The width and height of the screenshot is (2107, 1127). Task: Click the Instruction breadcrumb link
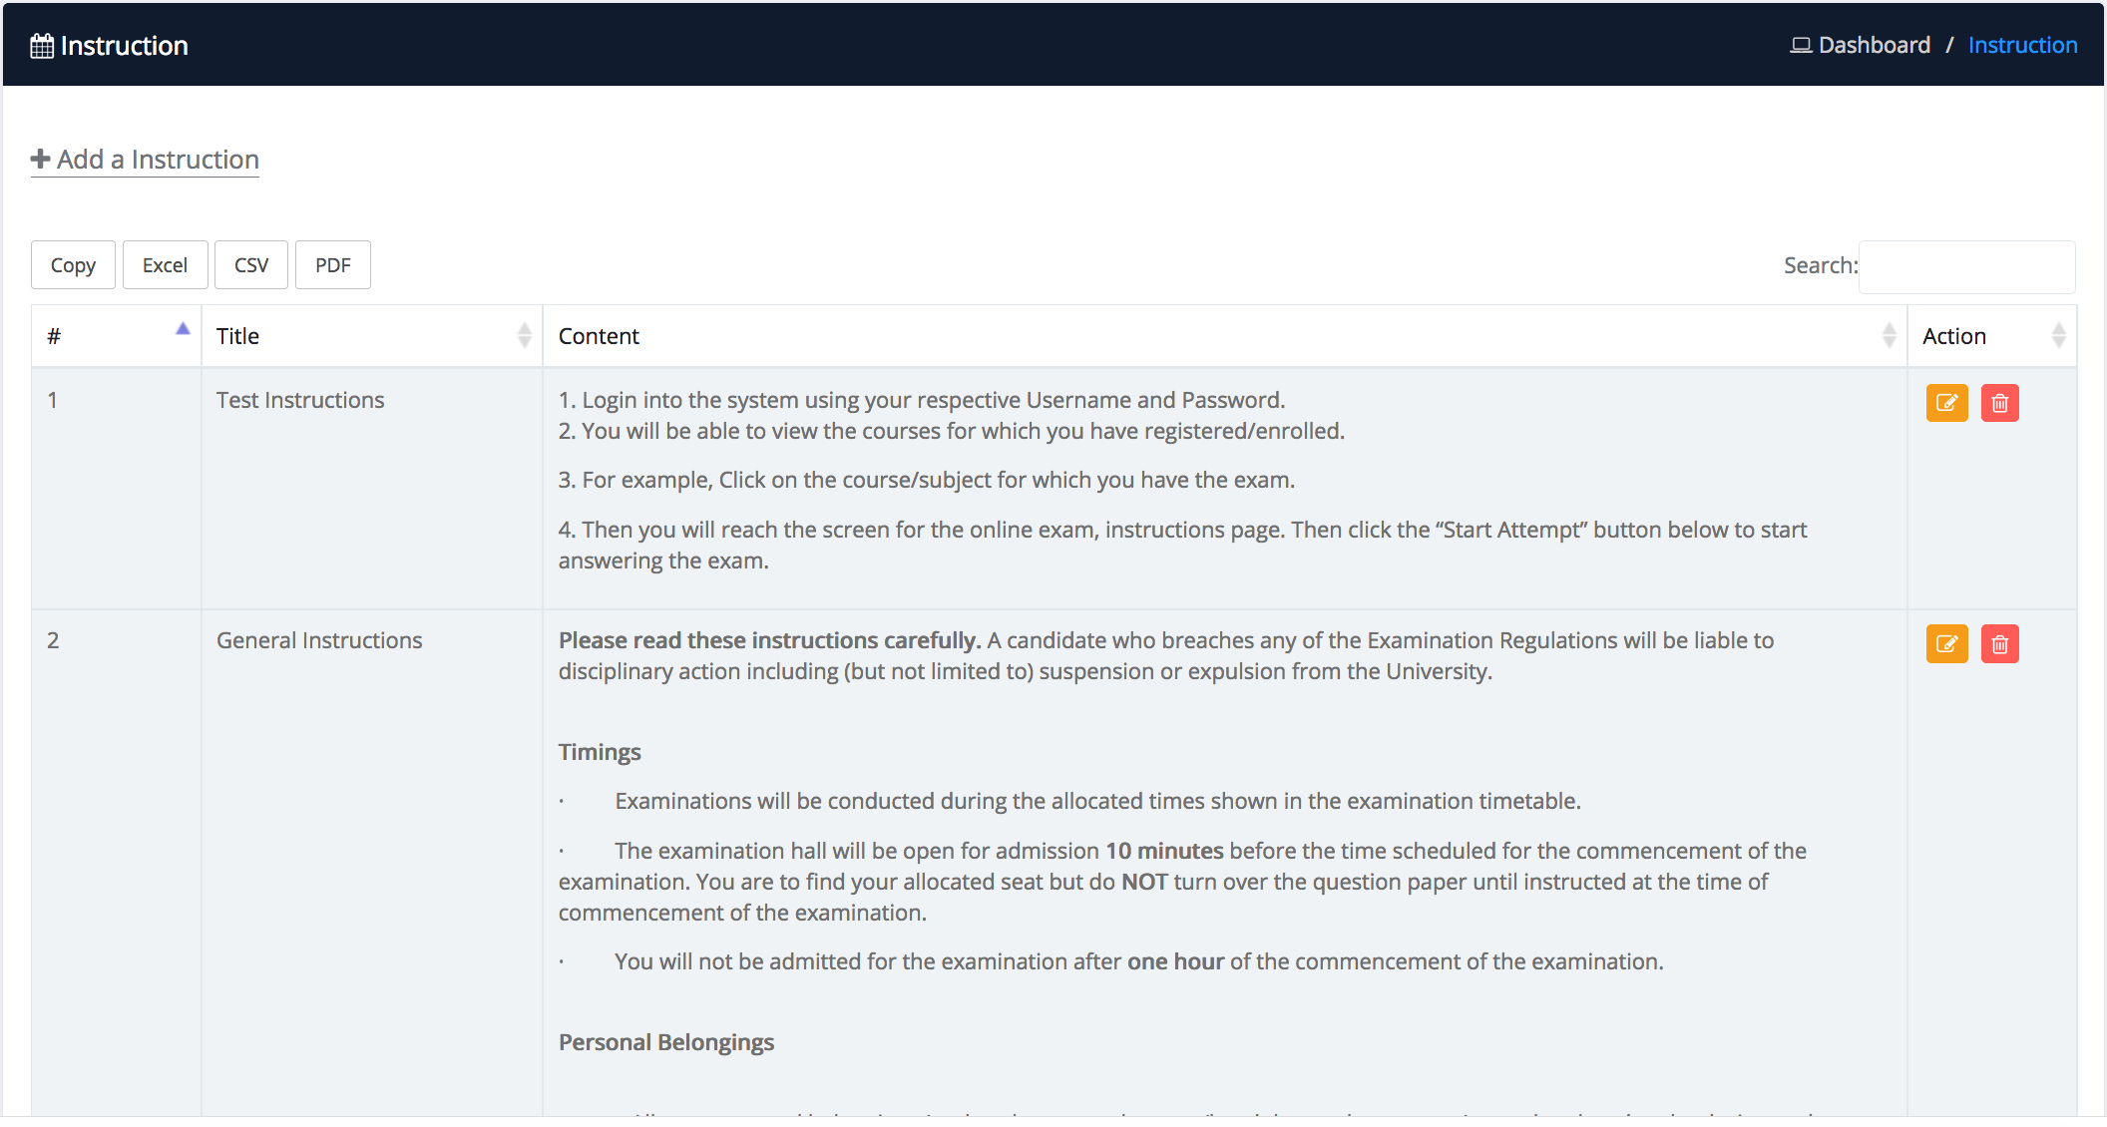[x=2022, y=45]
